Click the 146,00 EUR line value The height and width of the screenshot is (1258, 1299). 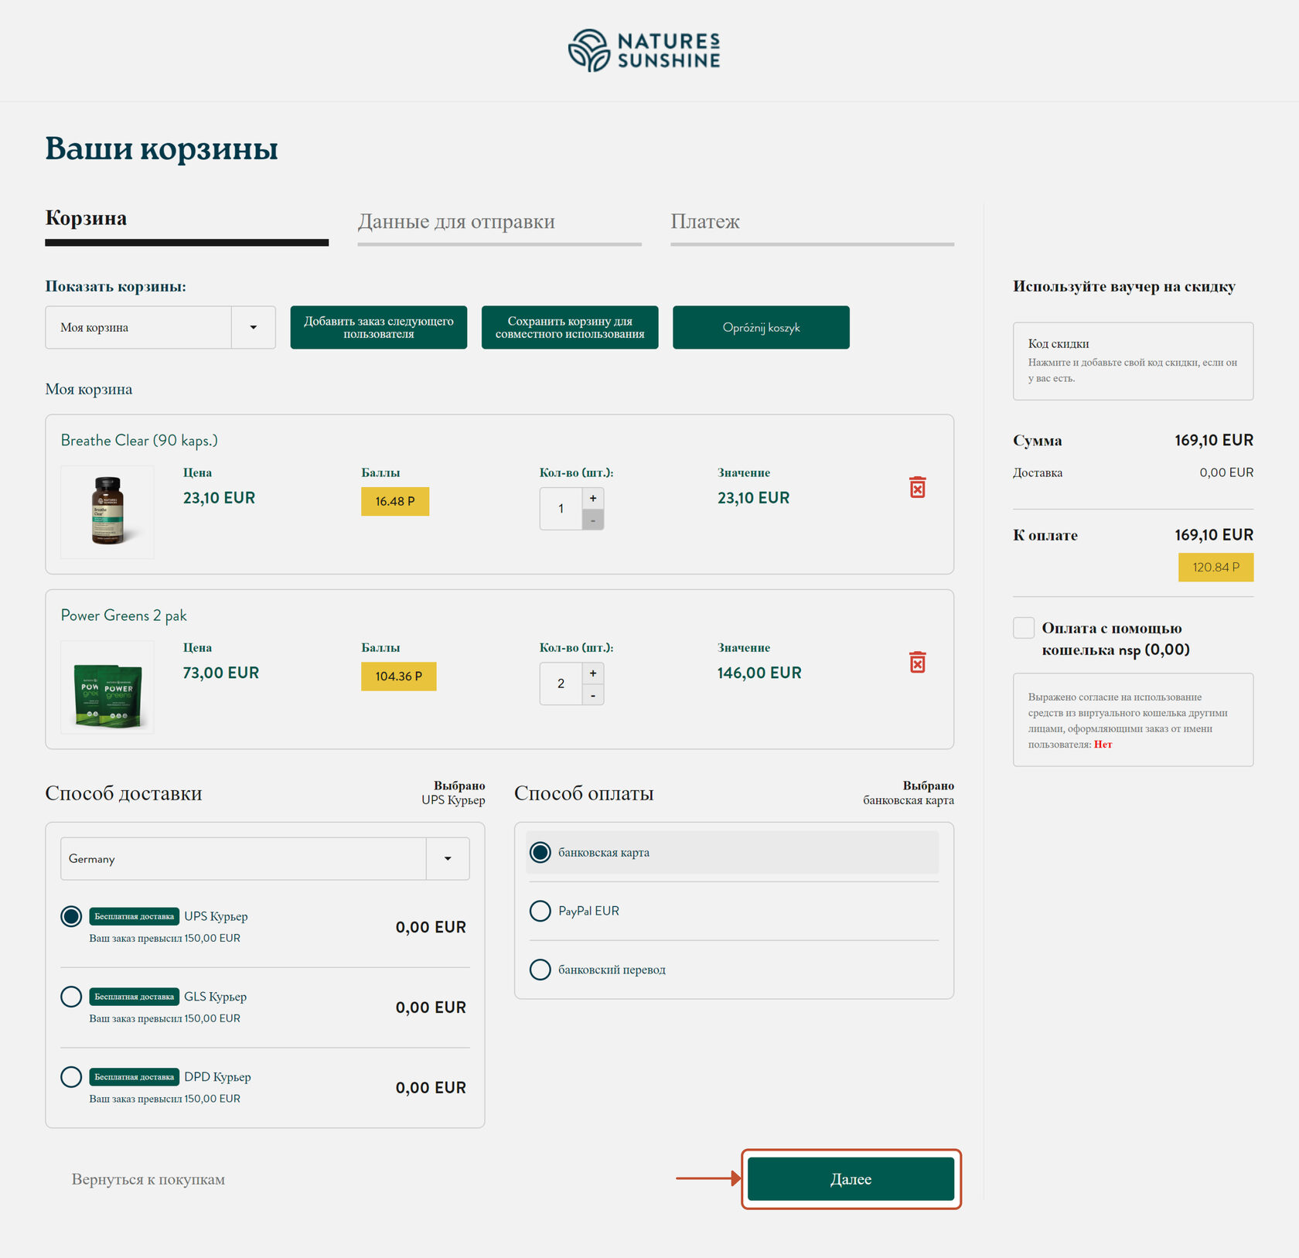pos(759,673)
